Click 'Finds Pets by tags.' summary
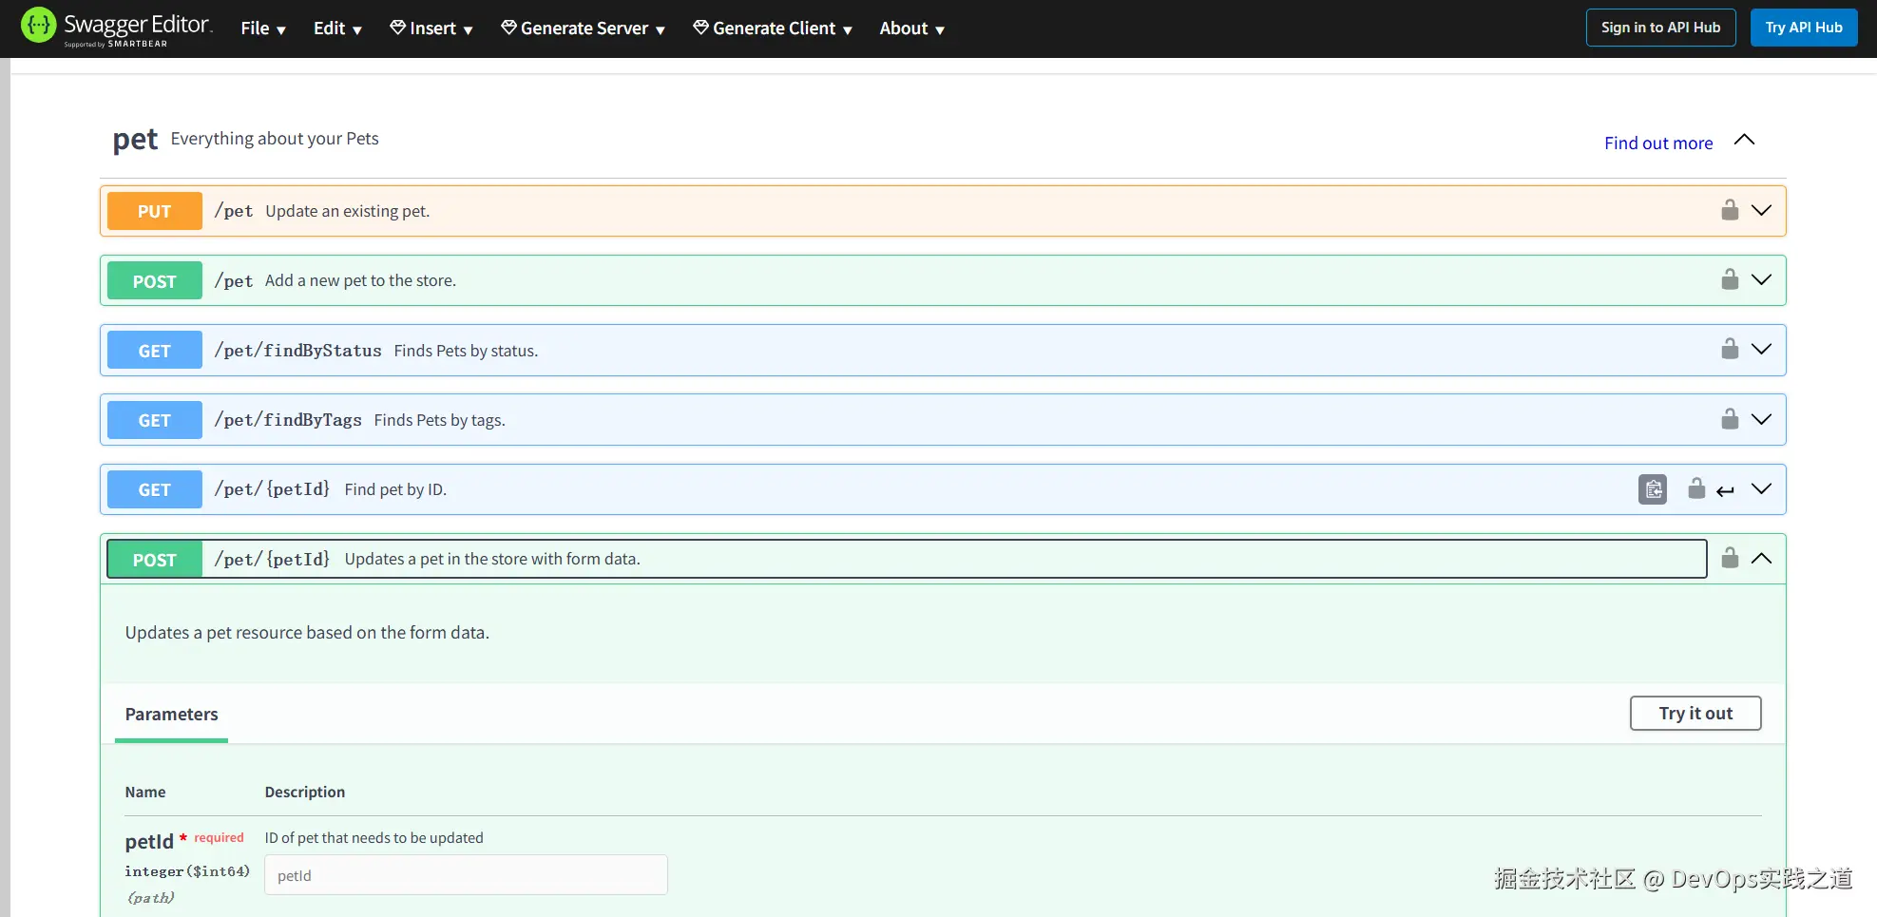This screenshot has height=917, width=1877. pos(439,420)
